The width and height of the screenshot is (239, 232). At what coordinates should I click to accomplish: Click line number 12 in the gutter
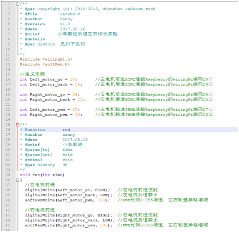point(8,59)
